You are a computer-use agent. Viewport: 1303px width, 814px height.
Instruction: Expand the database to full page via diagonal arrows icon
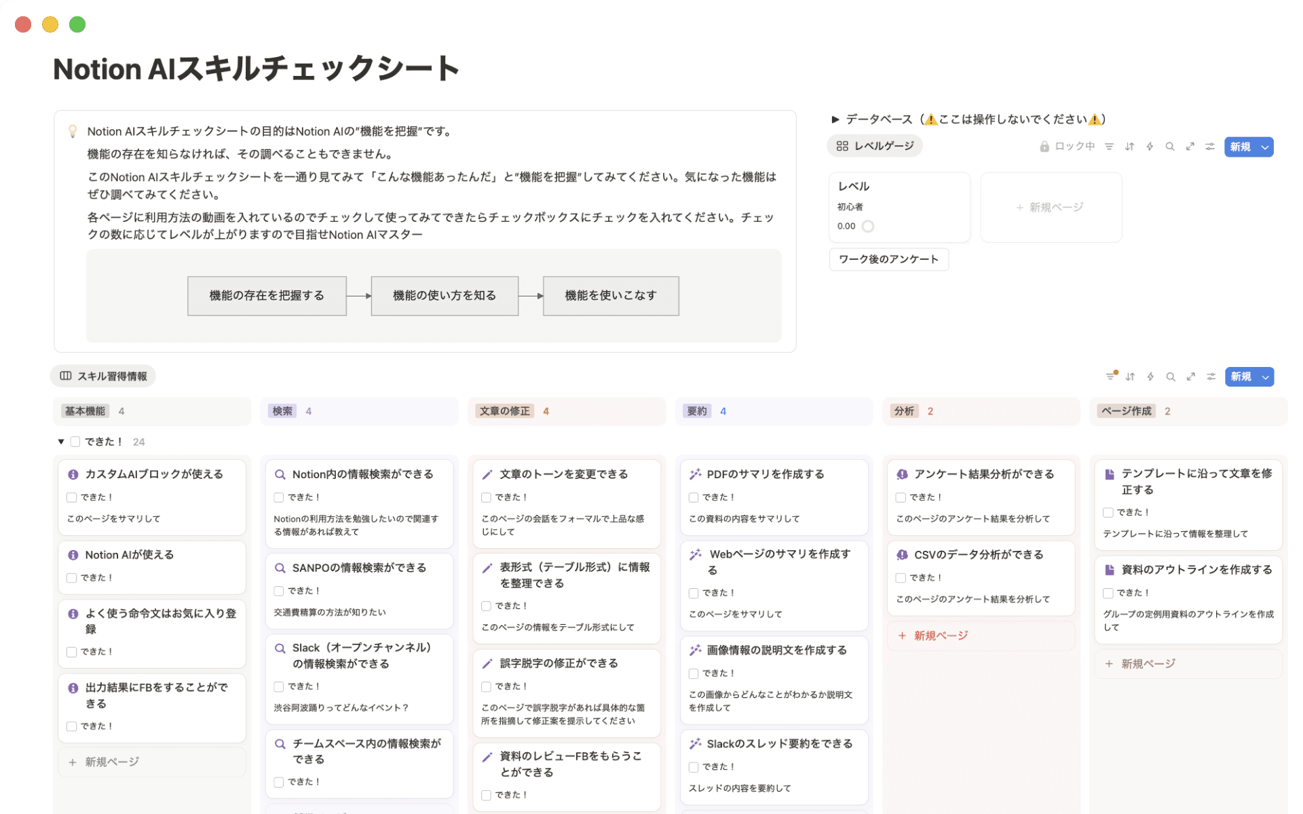coord(1190,146)
